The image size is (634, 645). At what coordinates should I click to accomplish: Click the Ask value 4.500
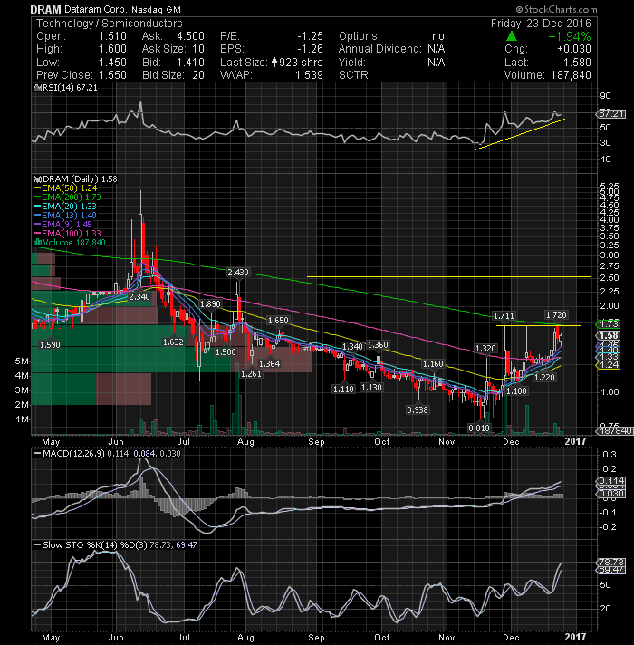click(x=190, y=36)
